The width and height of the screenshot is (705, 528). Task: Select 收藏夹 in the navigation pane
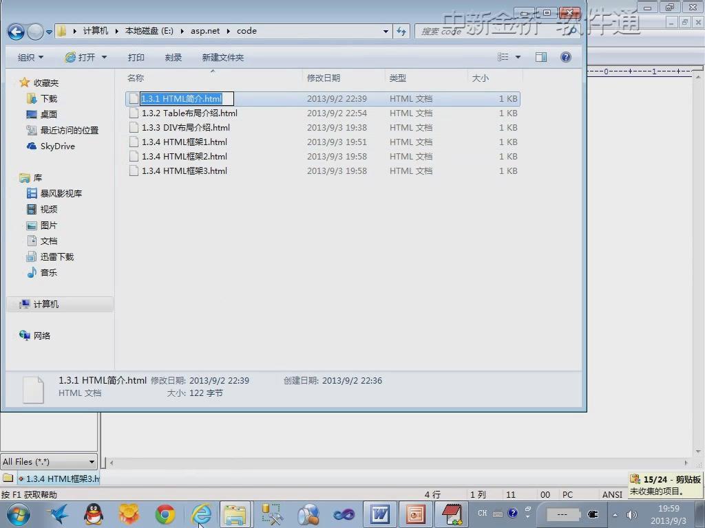tap(46, 82)
